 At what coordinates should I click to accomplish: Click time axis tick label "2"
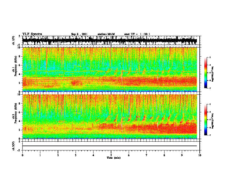pos(58,155)
